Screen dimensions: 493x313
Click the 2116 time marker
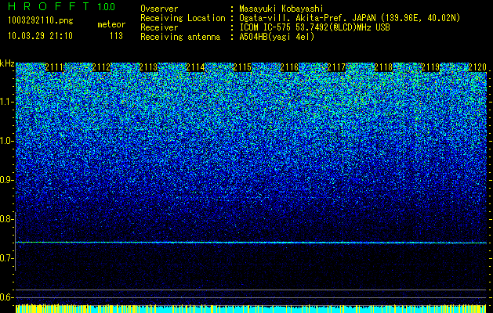pyautogui.click(x=289, y=67)
